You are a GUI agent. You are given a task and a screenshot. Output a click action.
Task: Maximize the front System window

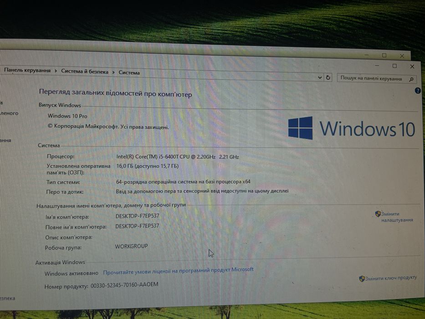coord(394,66)
